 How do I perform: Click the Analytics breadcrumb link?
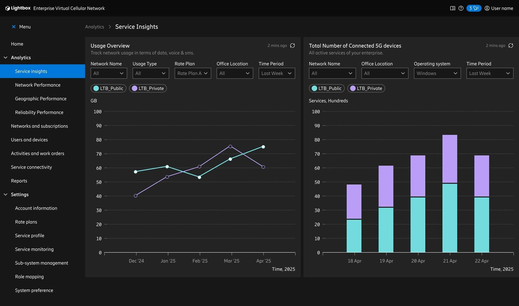pos(94,27)
